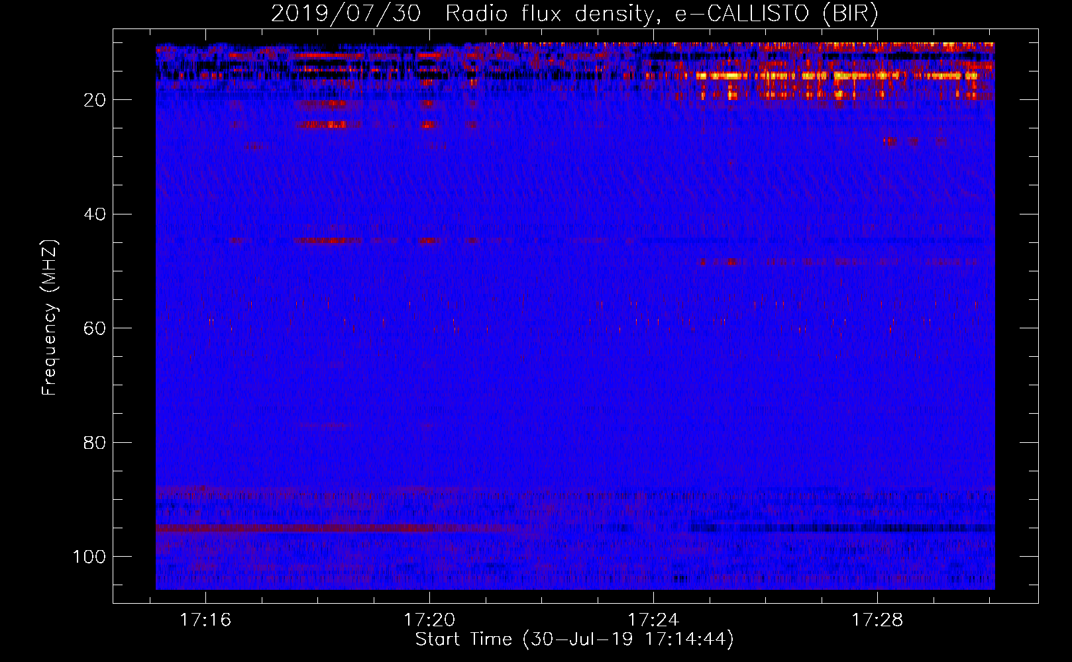Viewport: 1072px width, 662px height.
Task: Click the 'Start Time (30-Jul-19 17:14:44)' x-axis label
Action: (x=574, y=639)
